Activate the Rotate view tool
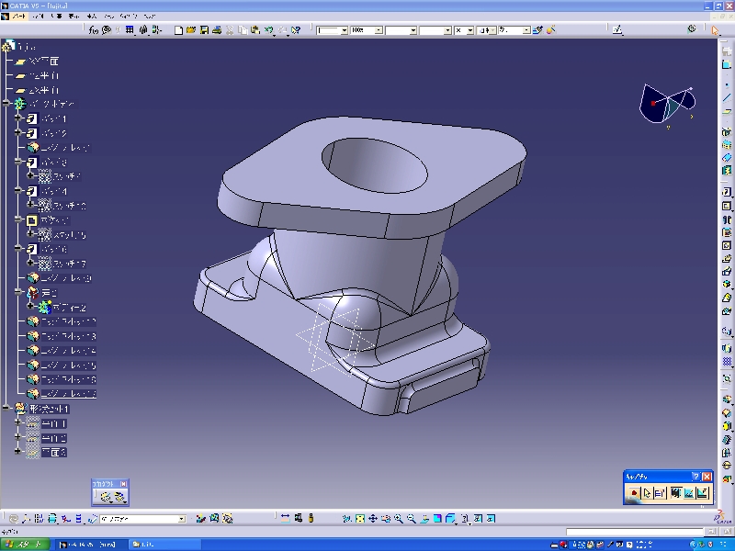735x551 pixels. (386, 518)
